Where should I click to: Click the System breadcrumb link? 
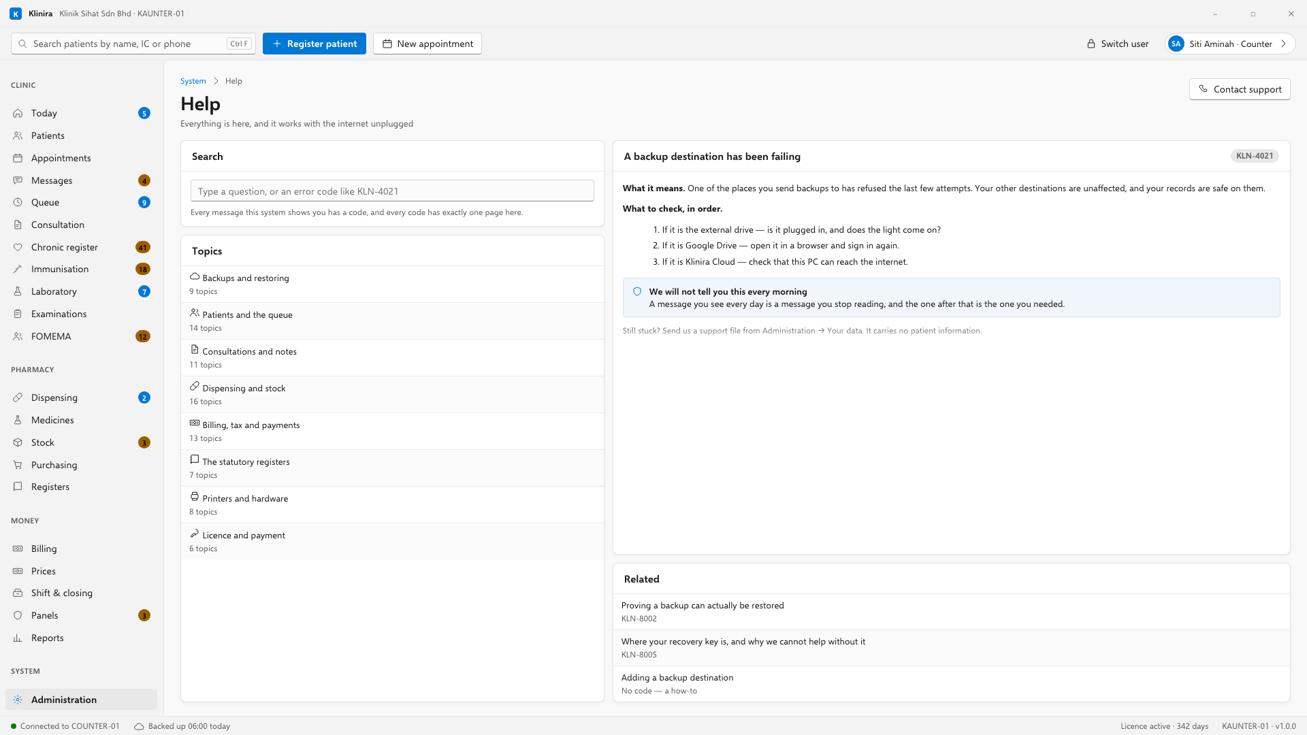193,81
